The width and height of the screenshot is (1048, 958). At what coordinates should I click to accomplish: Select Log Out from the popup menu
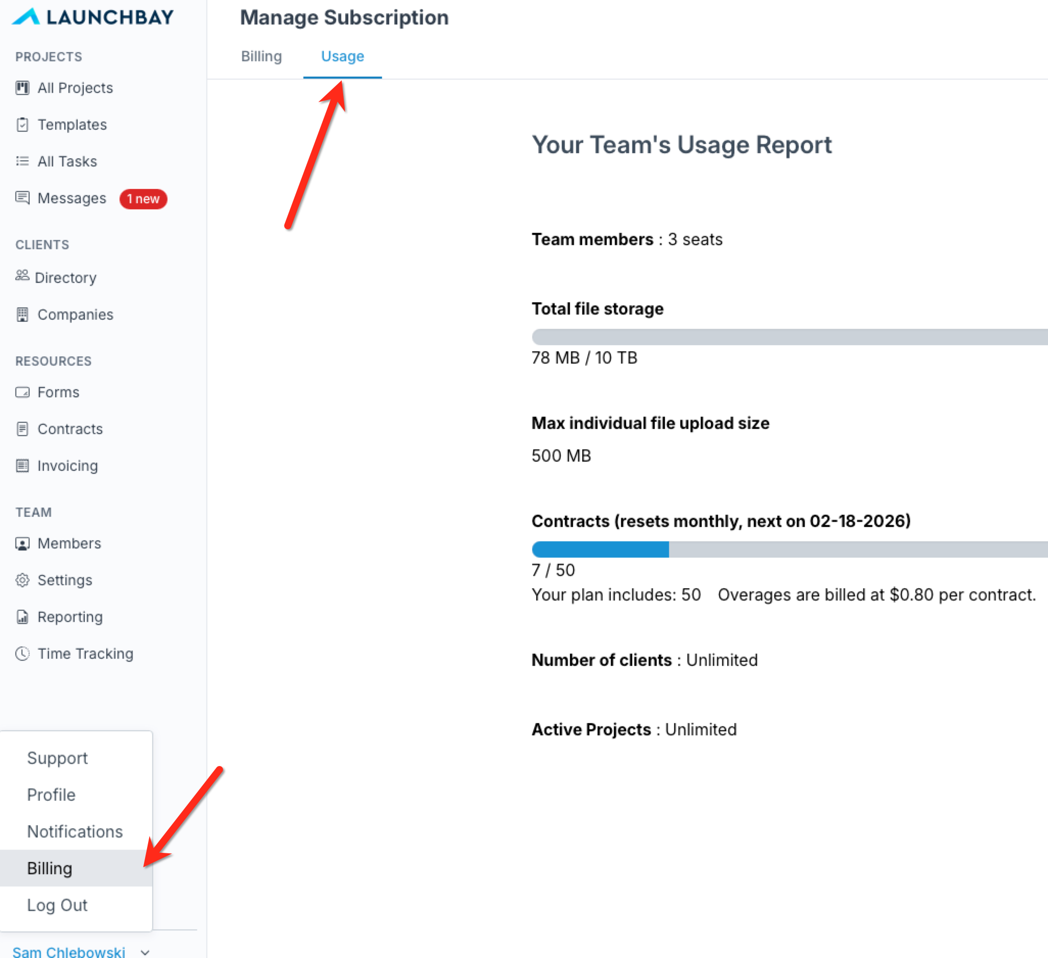(x=57, y=905)
